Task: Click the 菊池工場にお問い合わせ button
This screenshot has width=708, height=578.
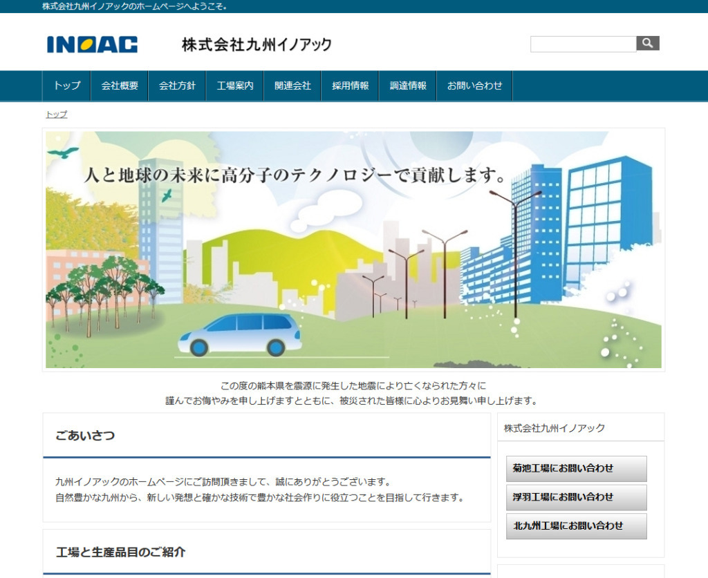Action: click(576, 469)
